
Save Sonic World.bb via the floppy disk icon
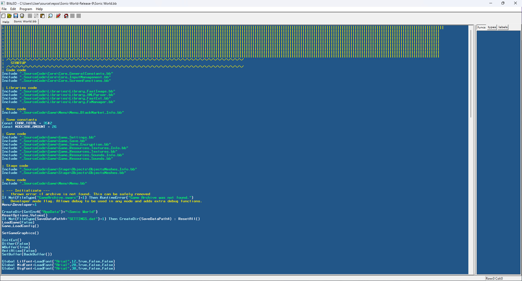pyautogui.click(x=16, y=16)
